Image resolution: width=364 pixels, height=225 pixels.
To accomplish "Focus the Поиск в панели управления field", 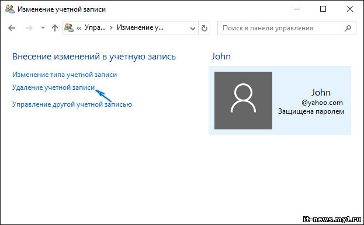I will tap(287, 28).
